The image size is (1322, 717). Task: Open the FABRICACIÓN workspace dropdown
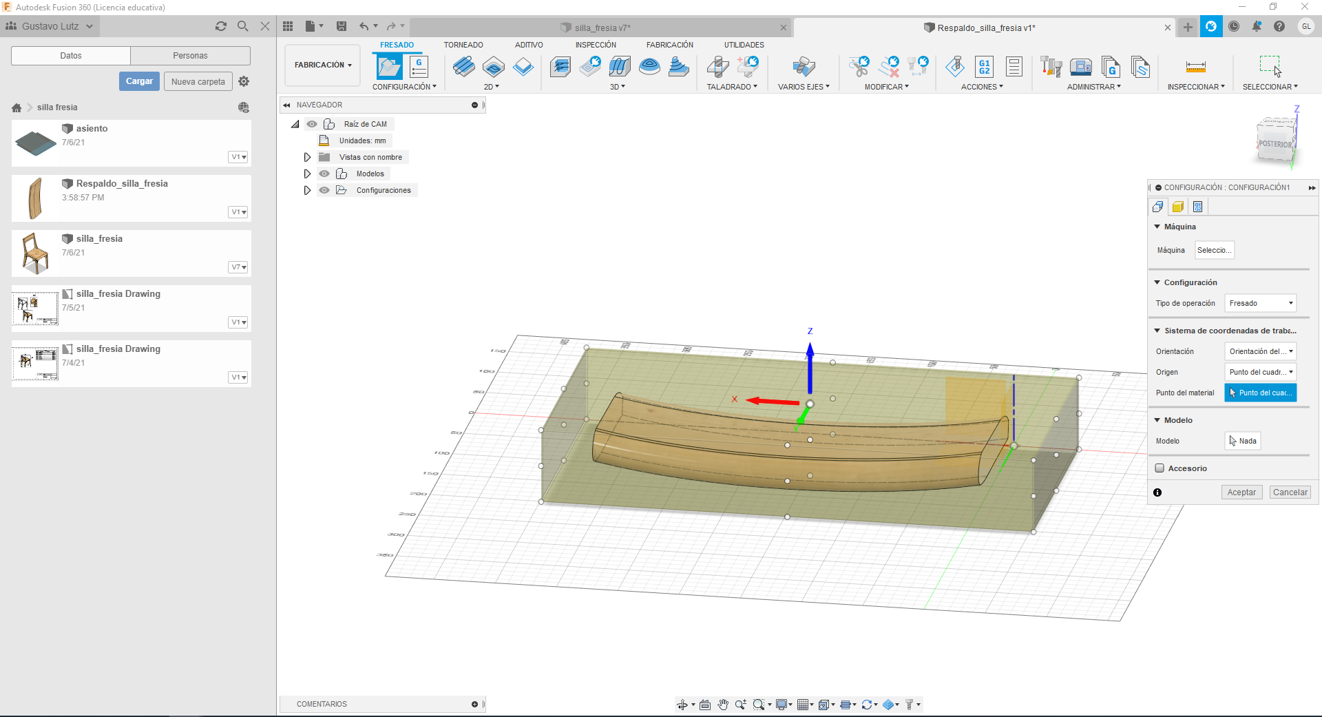(x=322, y=65)
